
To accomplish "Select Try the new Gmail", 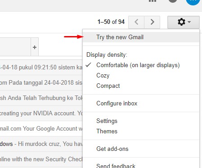I will pos(141,37).
